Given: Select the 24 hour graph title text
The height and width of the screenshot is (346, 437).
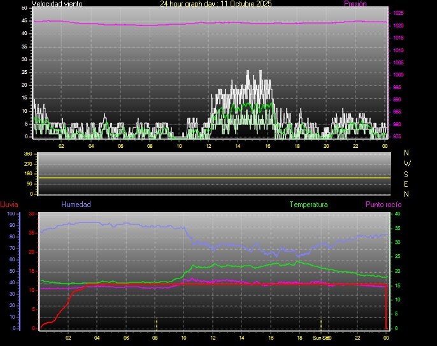Looking at the screenshot, I should (216, 4).
